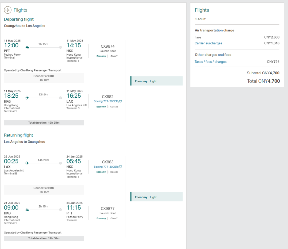Click the airplane icon beside Flights heading

coord(8,10)
